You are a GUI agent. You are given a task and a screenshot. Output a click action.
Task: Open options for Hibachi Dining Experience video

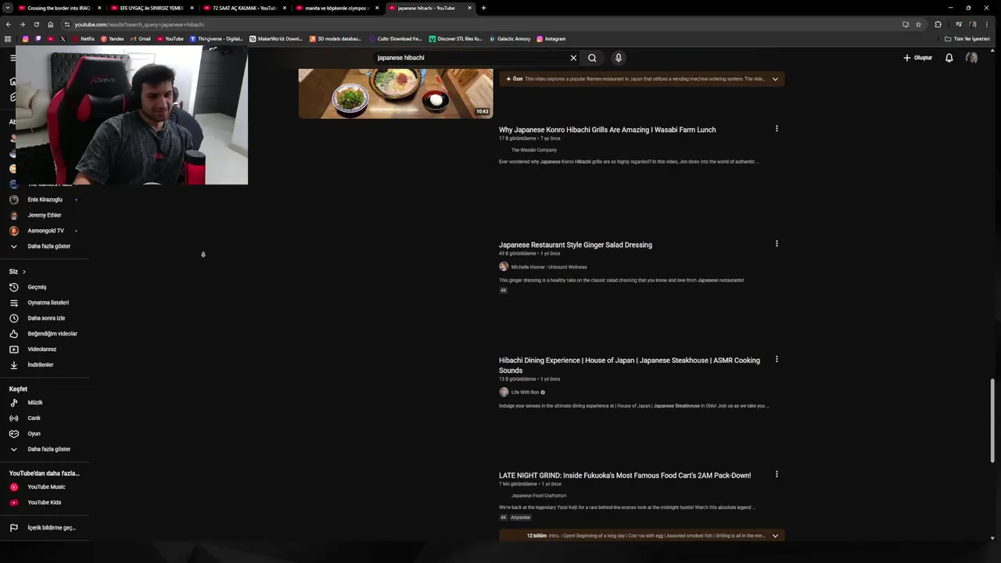click(x=777, y=359)
